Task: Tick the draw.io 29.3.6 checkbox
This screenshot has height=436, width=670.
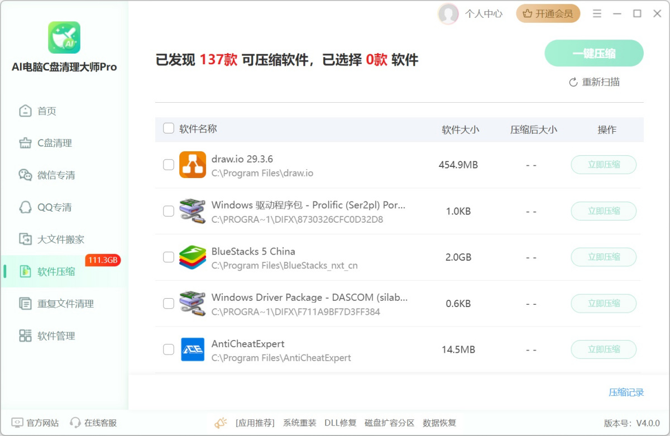Action: [x=169, y=165]
